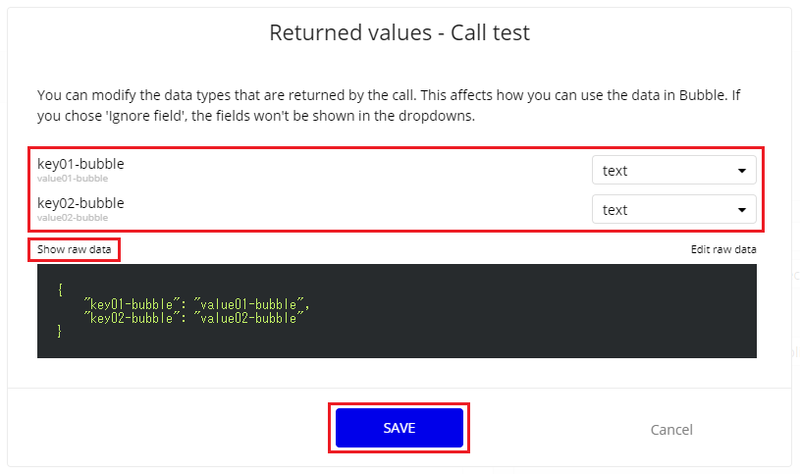Click the blue SAVE button
The image size is (800, 474).
pos(399,428)
